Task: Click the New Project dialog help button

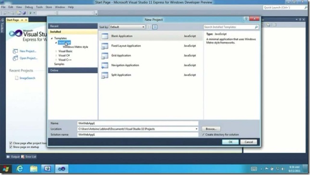Action: click(x=246, y=19)
